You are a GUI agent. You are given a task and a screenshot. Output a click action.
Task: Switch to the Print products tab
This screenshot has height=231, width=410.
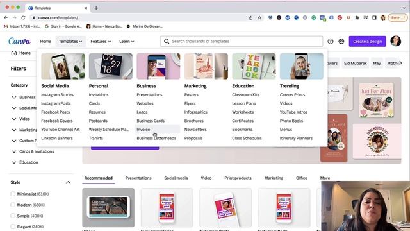point(238,178)
